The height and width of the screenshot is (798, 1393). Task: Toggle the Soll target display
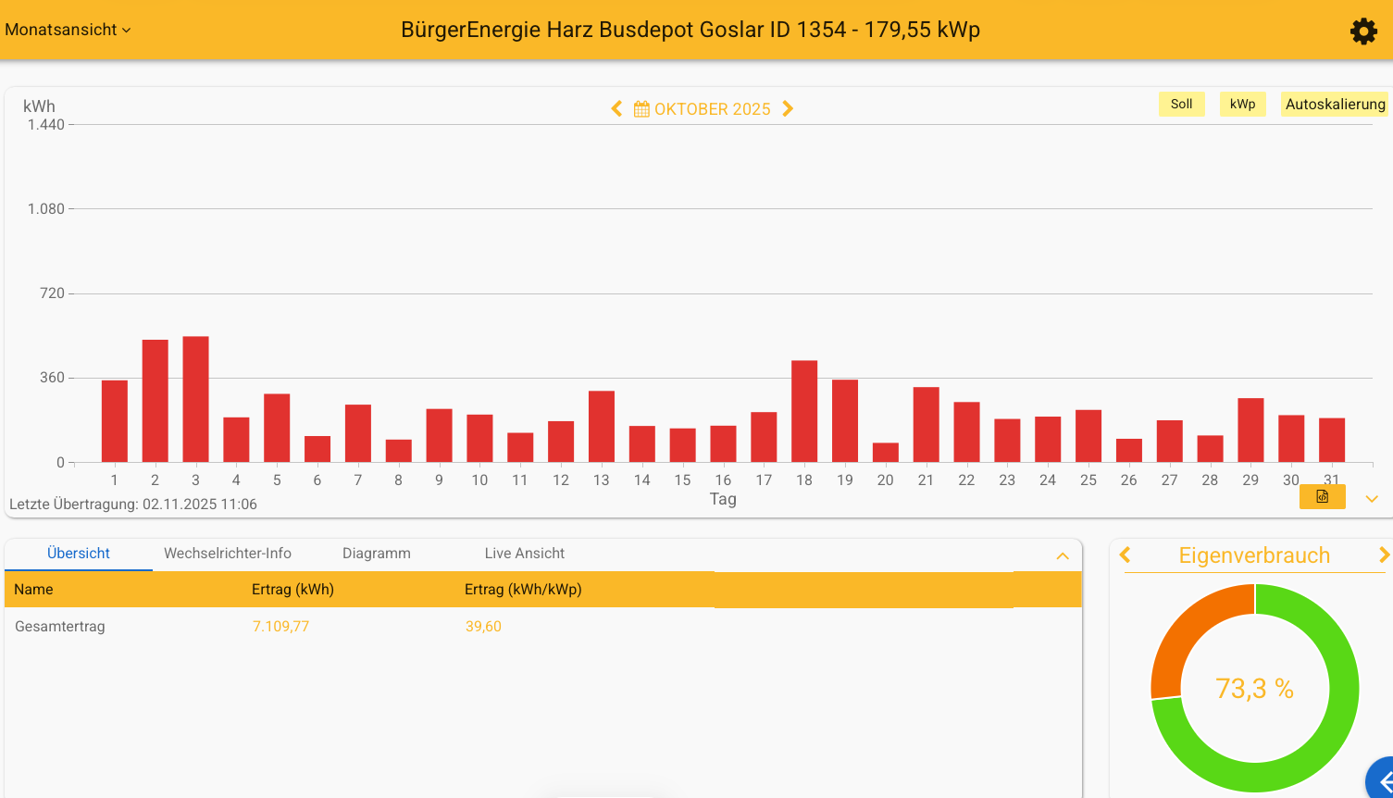[x=1181, y=105]
